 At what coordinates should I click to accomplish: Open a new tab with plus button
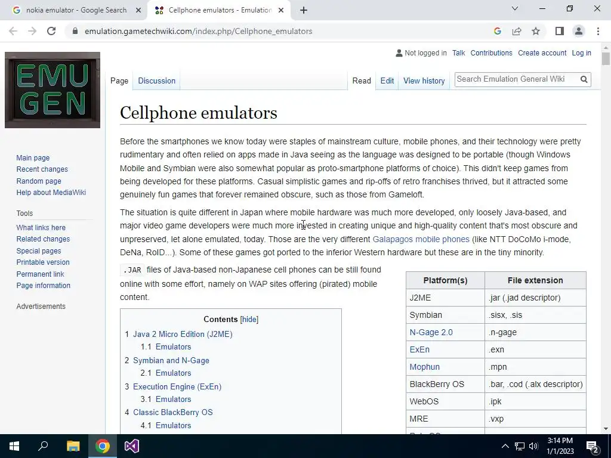point(304,11)
